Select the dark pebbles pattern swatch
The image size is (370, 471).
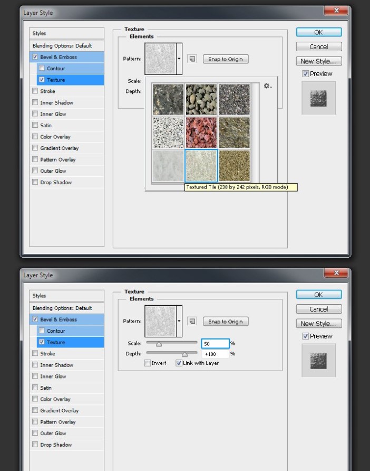click(x=201, y=99)
